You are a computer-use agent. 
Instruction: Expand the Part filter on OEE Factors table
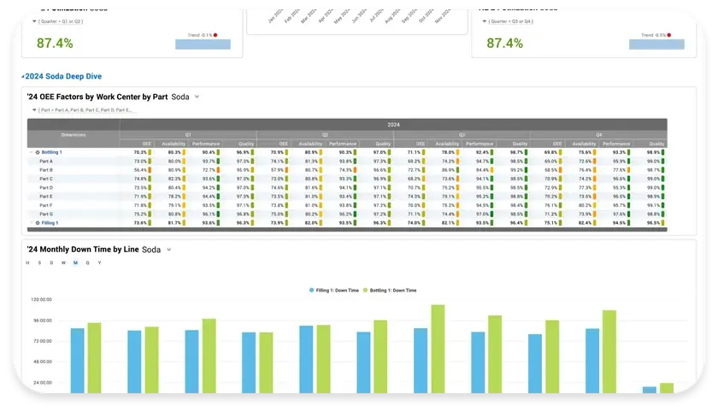pos(34,110)
